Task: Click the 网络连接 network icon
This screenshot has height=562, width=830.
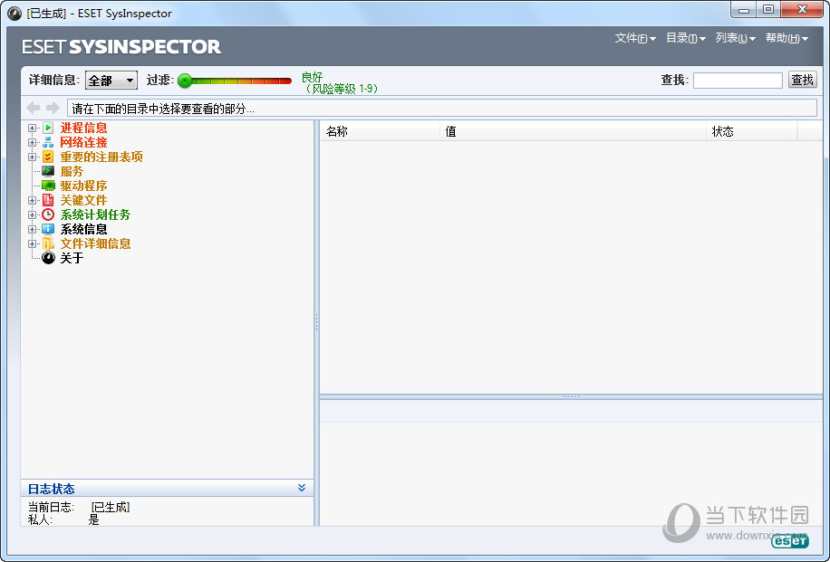Action: click(48, 142)
